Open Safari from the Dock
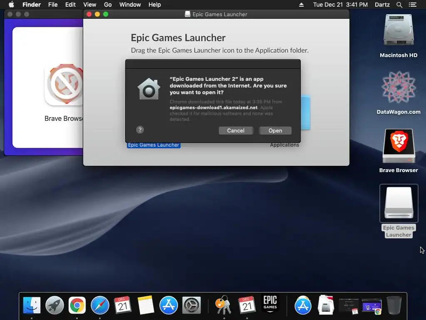Image resolution: width=426 pixels, height=320 pixels. (x=100, y=305)
